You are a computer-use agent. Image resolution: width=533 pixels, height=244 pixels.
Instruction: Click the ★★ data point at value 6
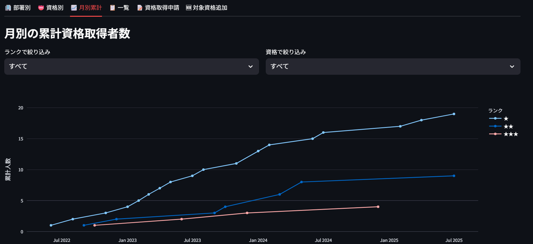pos(279,194)
